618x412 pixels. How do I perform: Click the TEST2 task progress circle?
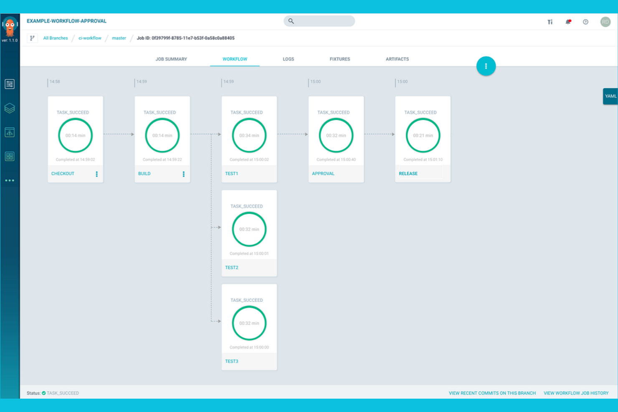pos(249,229)
